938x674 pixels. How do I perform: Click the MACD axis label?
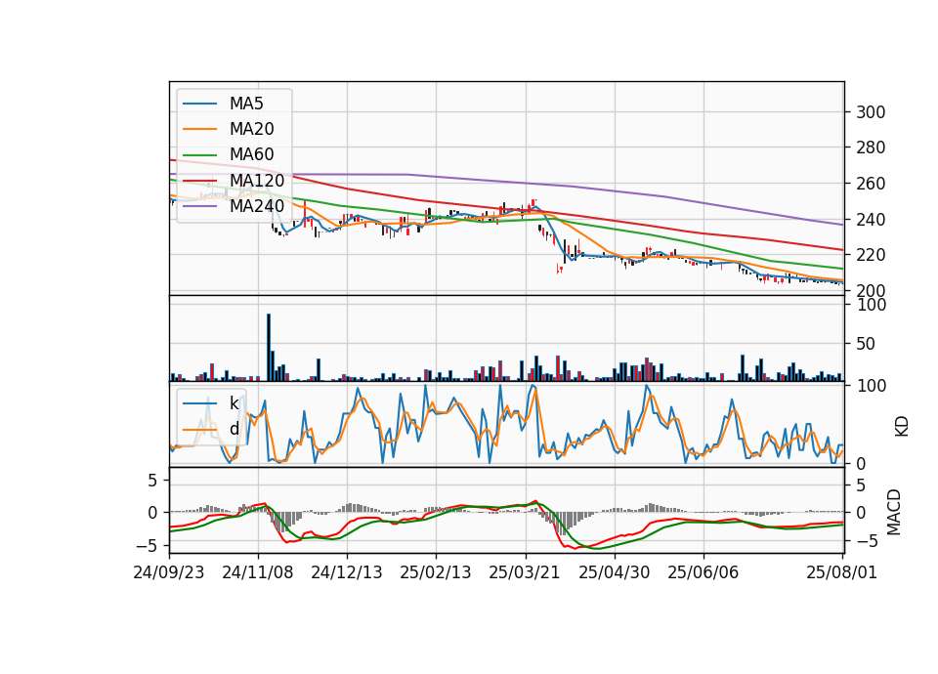click(x=894, y=512)
